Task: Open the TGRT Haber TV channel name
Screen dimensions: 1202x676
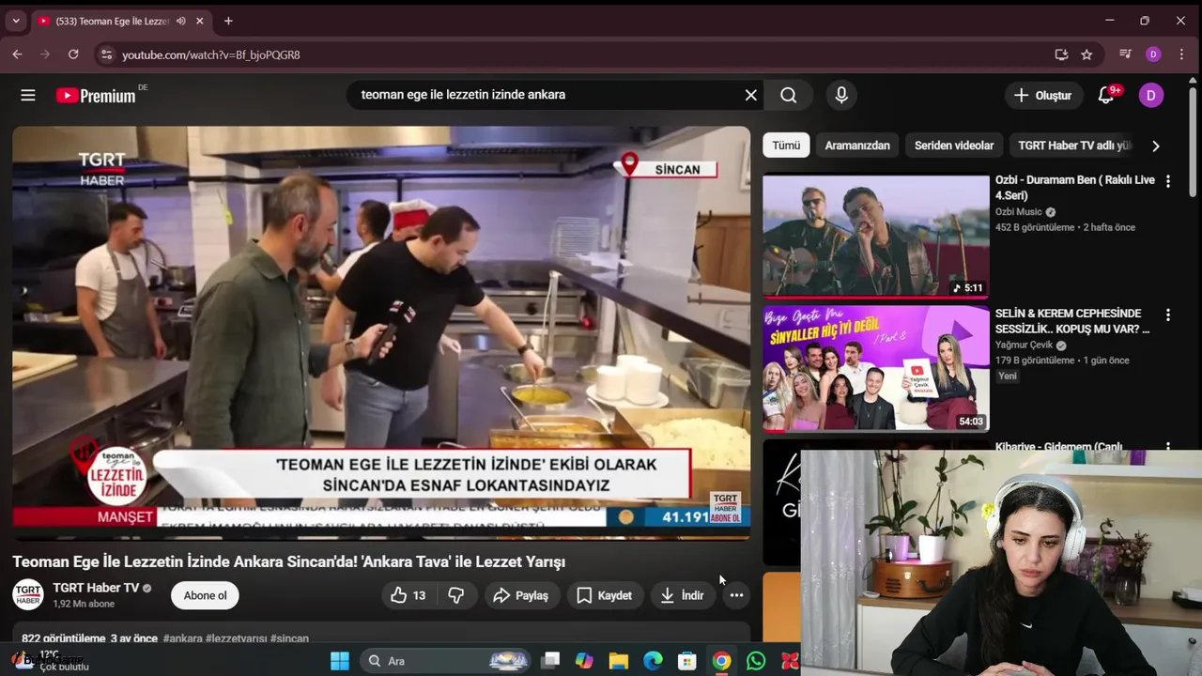Action: click(x=96, y=588)
